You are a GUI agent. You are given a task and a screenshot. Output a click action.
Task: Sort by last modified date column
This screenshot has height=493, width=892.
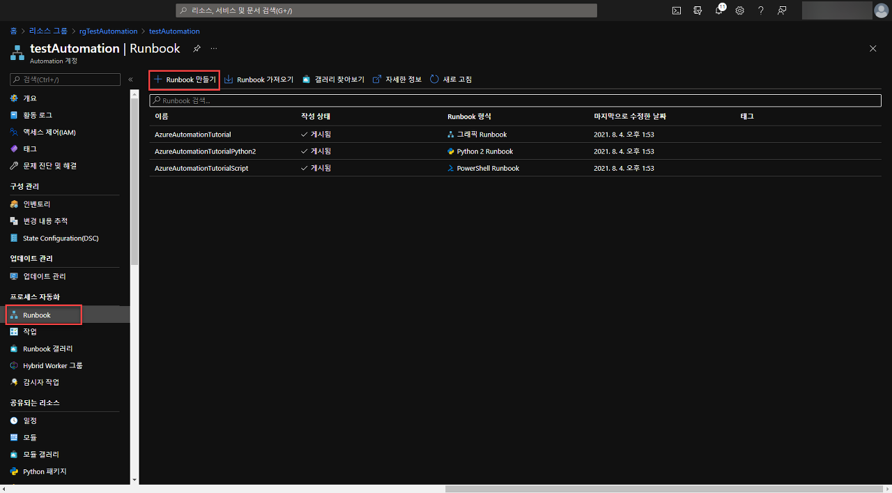point(630,116)
